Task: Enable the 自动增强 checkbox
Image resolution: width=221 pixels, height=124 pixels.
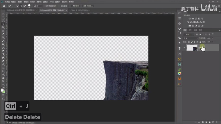Action: [59, 6]
